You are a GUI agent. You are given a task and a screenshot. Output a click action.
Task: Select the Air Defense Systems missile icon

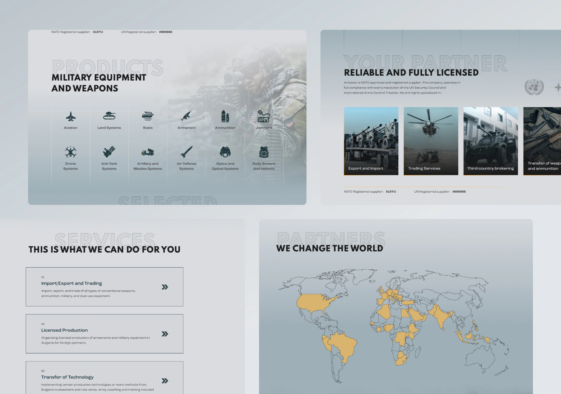[187, 152]
